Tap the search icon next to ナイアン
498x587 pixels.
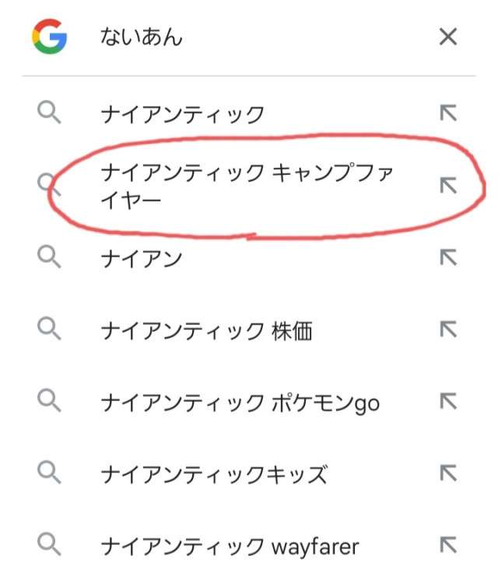49,257
